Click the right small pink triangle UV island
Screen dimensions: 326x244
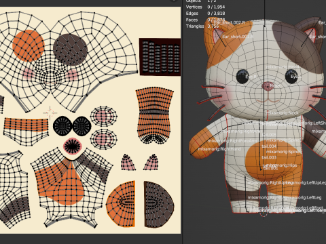[151, 162]
